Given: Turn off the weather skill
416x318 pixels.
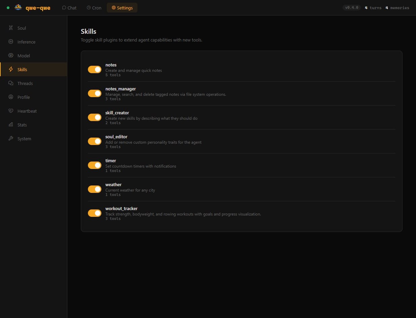Looking at the screenshot, I should point(94,189).
